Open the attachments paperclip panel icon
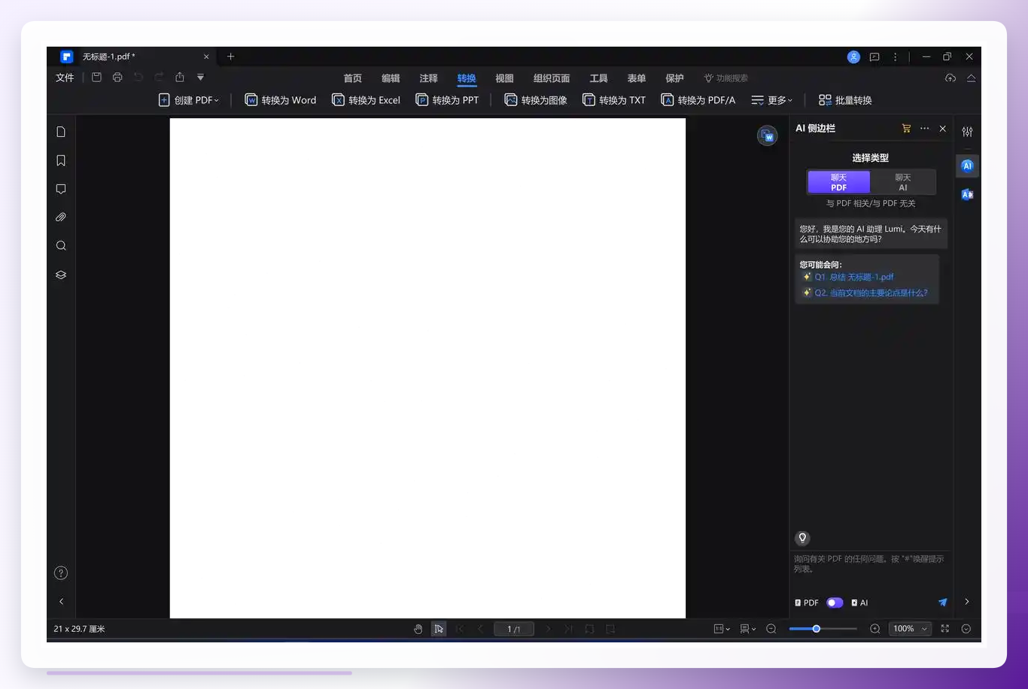The width and height of the screenshot is (1028, 689). pos(61,217)
